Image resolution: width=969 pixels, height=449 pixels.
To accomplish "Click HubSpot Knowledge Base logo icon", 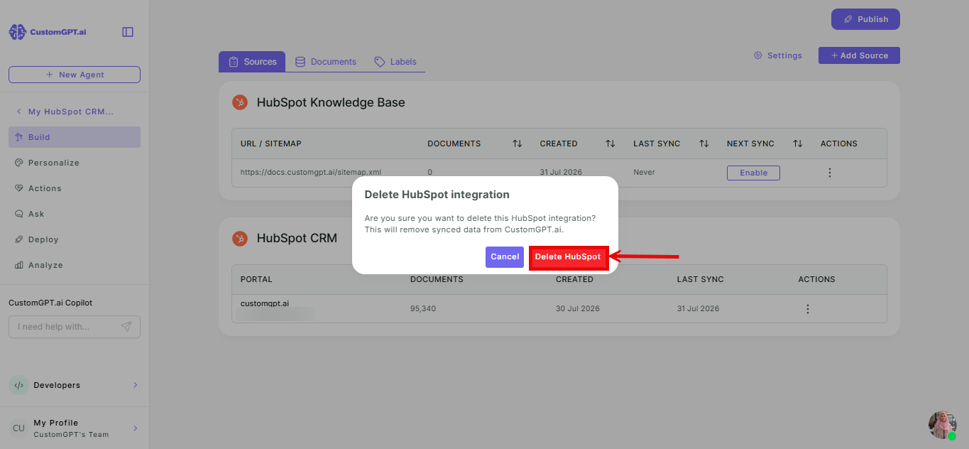I will (241, 102).
